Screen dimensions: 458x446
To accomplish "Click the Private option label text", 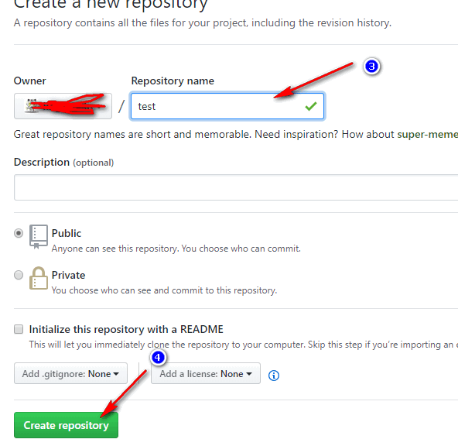I will [68, 275].
